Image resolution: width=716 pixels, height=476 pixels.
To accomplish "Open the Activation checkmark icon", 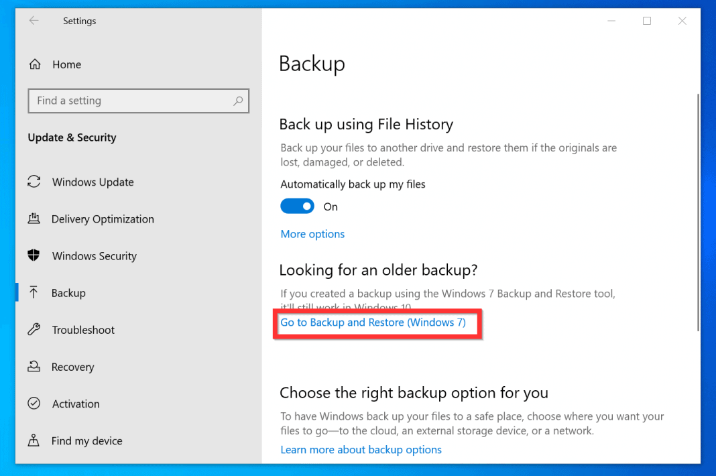I will pos(35,403).
